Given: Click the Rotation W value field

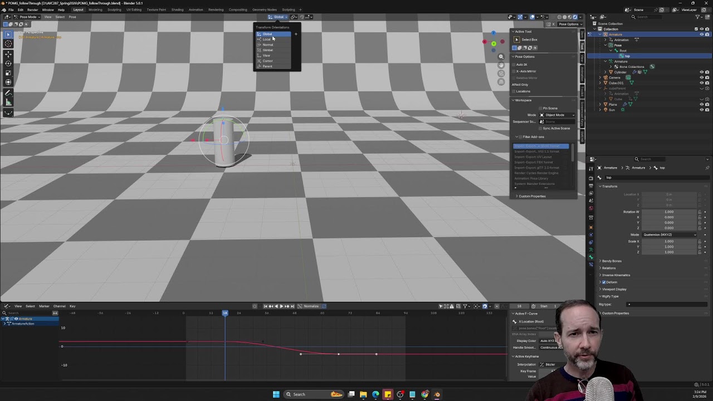Looking at the screenshot, I should pos(670,212).
